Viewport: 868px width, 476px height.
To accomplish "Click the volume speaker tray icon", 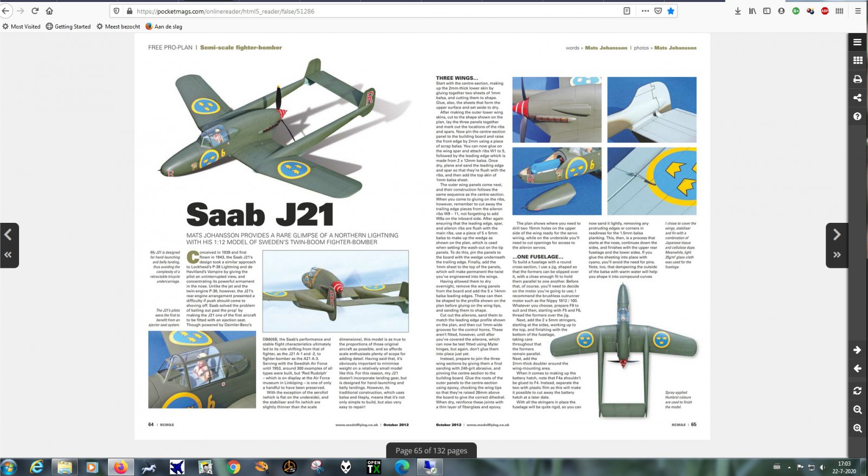I will pos(822,467).
